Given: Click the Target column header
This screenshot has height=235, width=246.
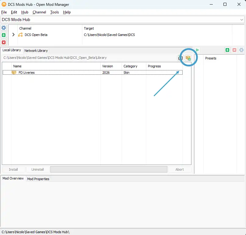Looking at the screenshot, I should click(157, 28).
